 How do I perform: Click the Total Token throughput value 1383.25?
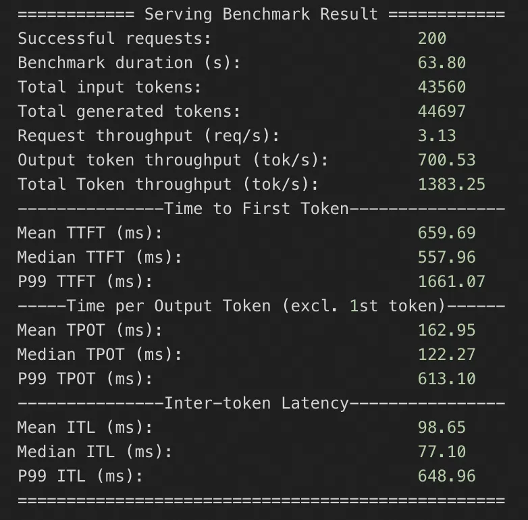click(x=451, y=184)
